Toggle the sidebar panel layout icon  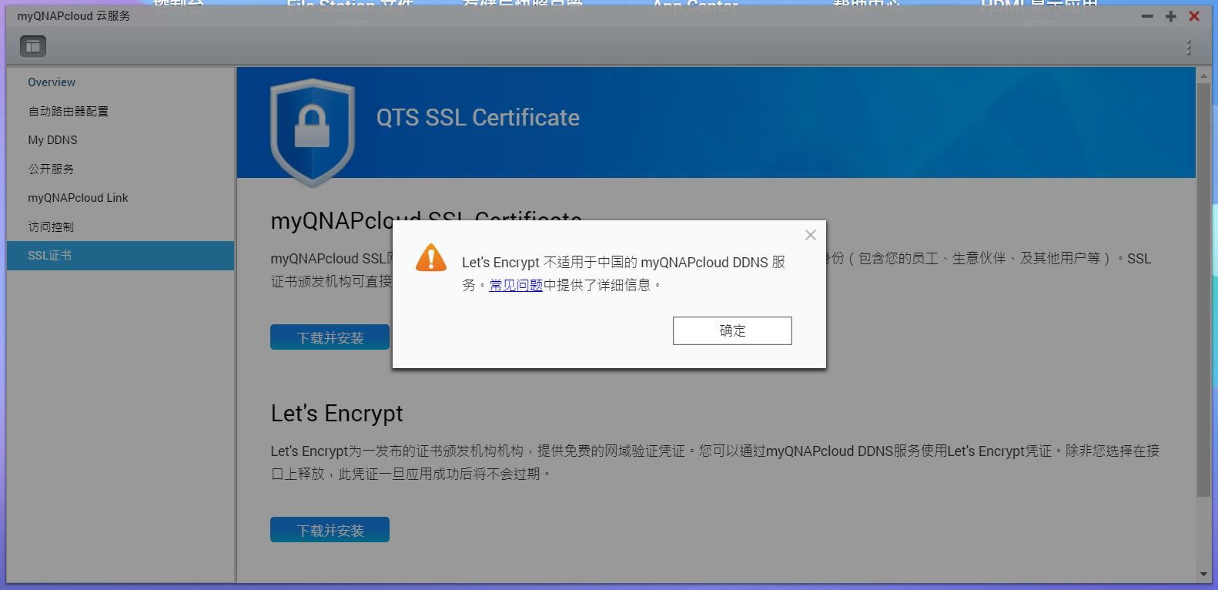pyautogui.click(x=33, y=47)
